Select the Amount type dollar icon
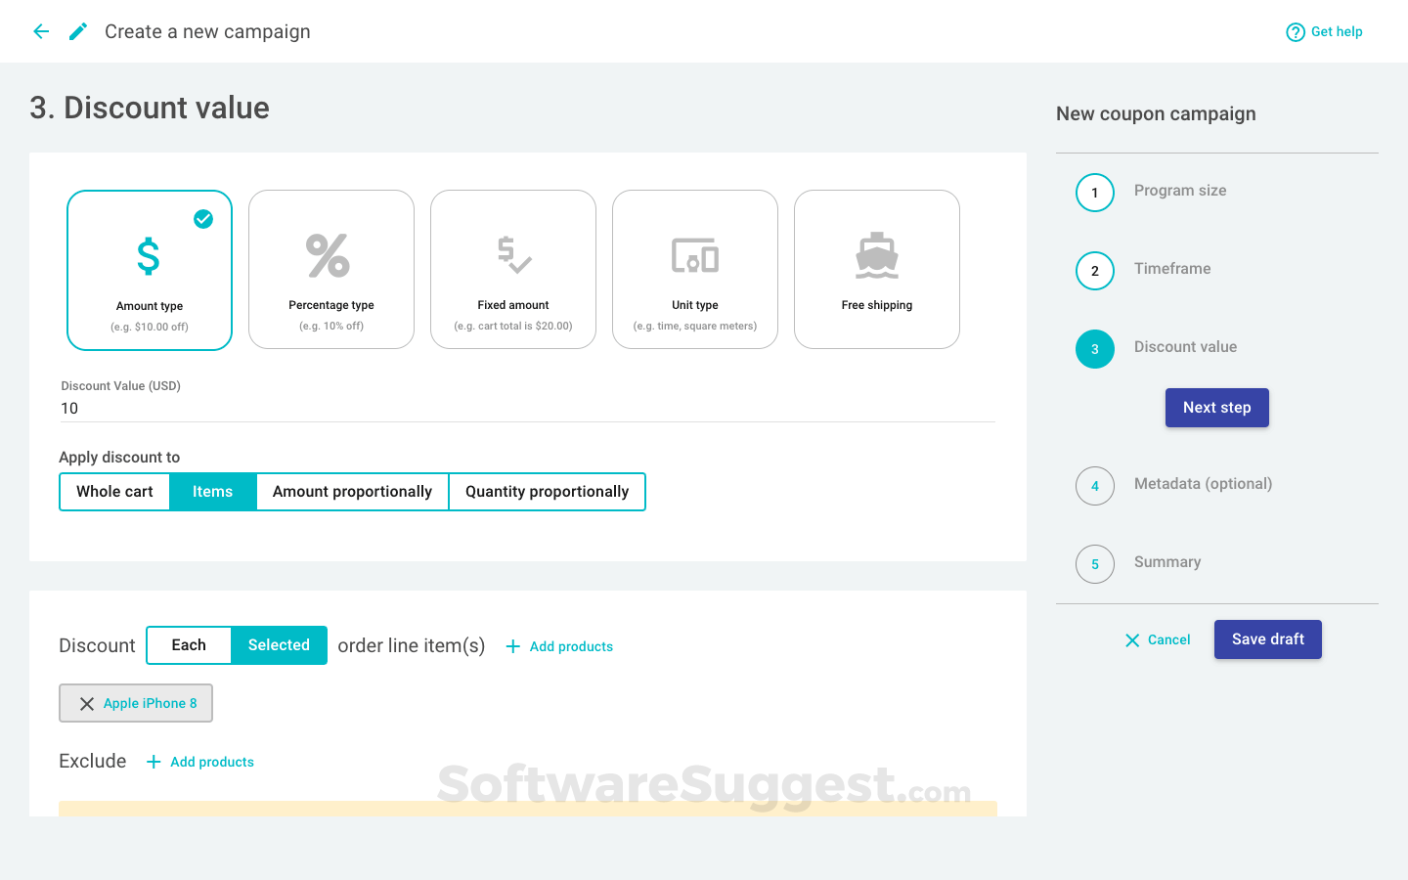Image resolution: width=1408 pixels, height=880 pixels. click(x=149, y=255)
